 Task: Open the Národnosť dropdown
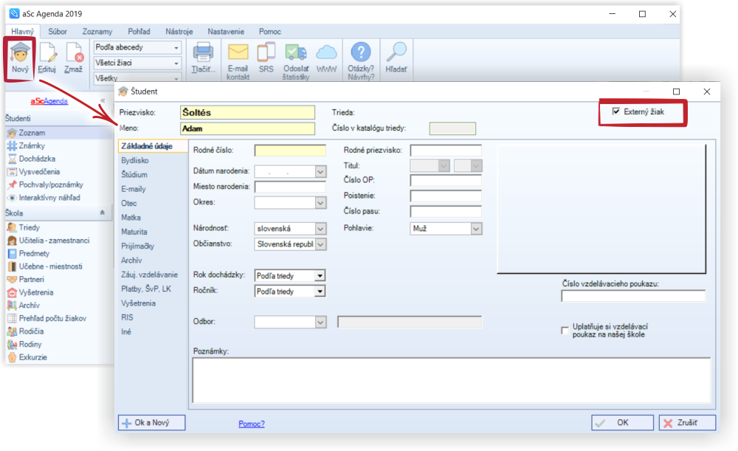pos(320,229)
